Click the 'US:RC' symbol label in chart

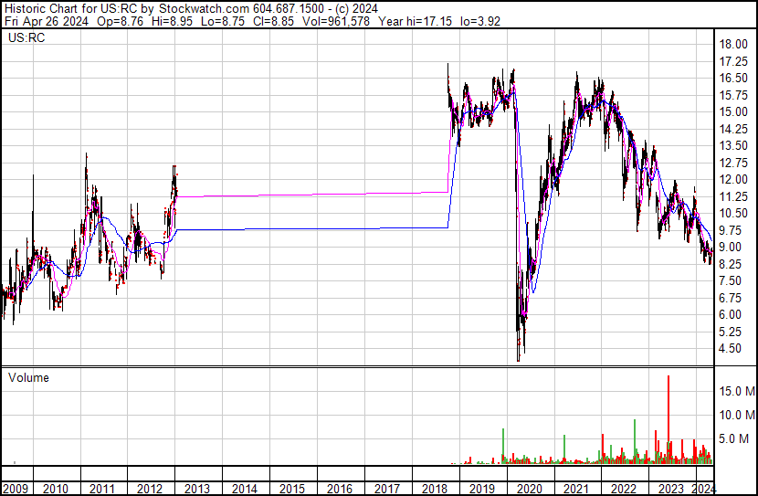click(26, 37)
